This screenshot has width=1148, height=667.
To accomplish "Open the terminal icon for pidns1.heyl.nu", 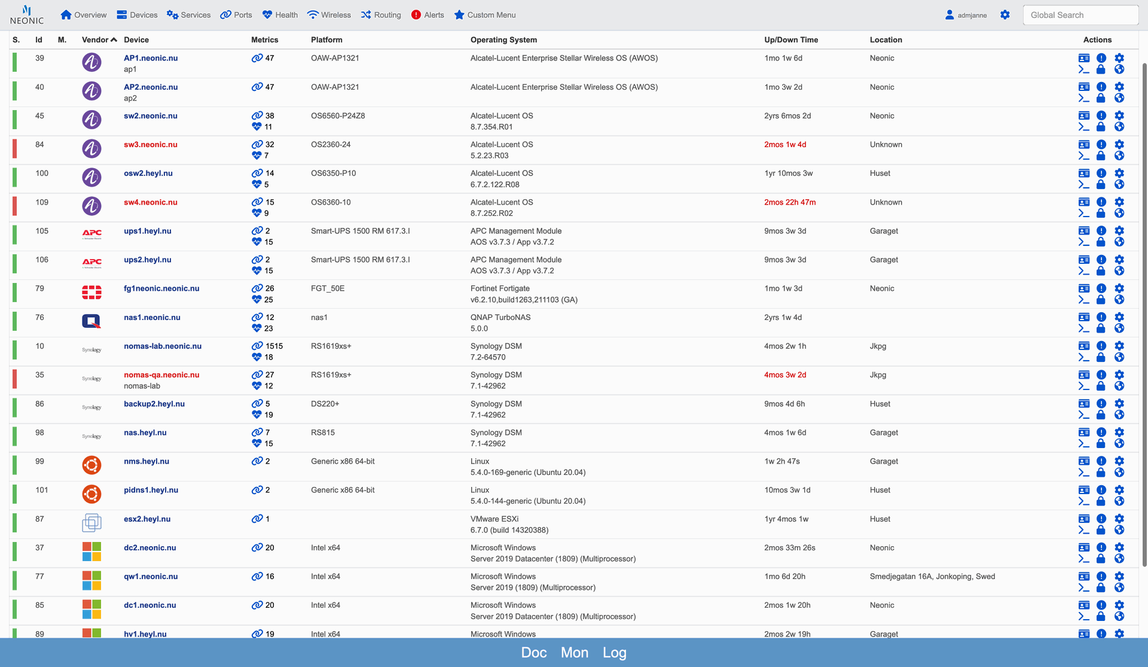I will [1083, 501].
